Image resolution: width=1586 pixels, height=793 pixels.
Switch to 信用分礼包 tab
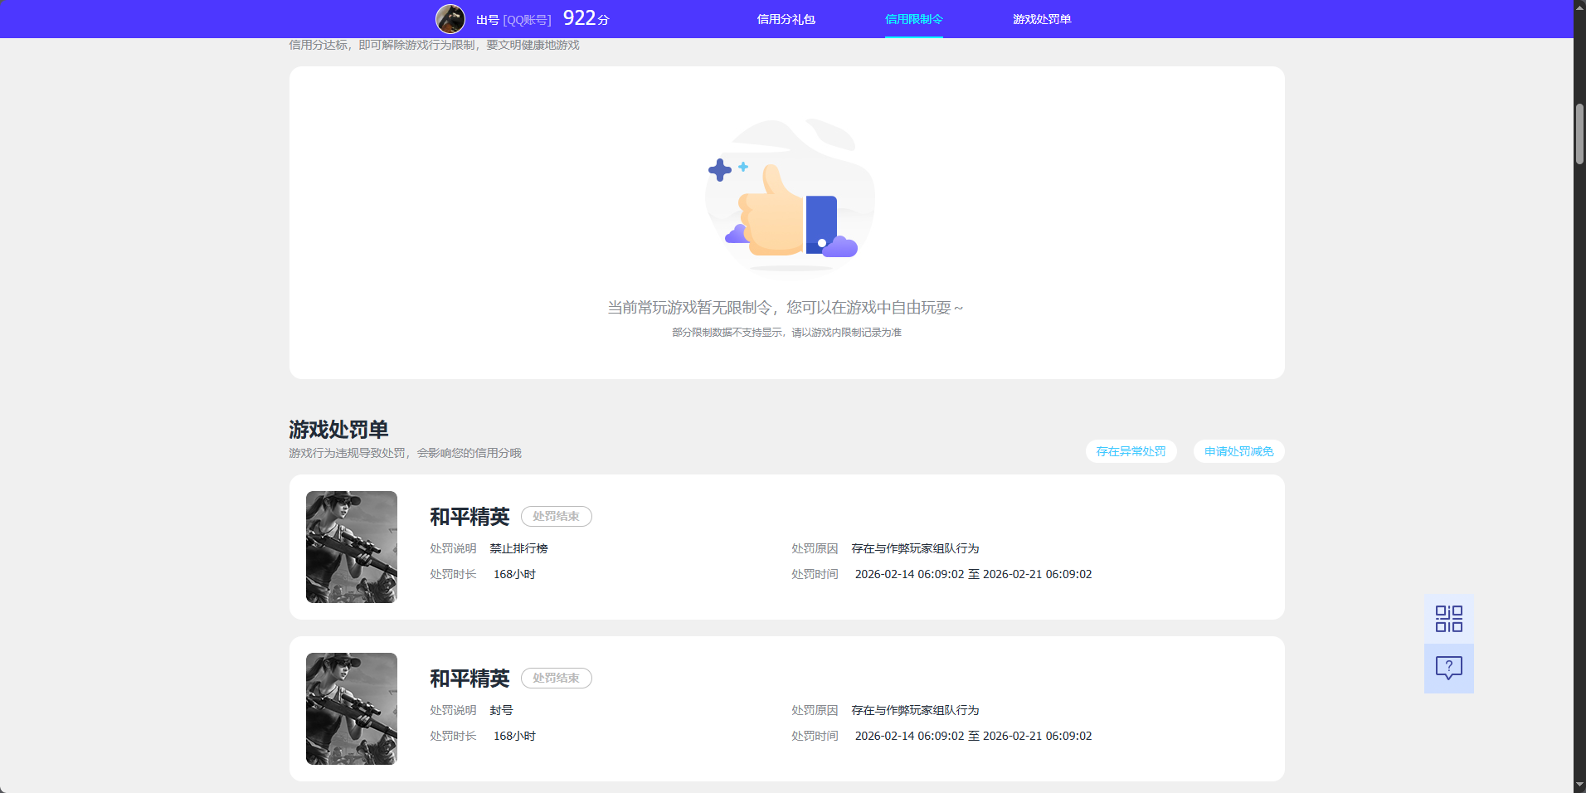[786, 19]
